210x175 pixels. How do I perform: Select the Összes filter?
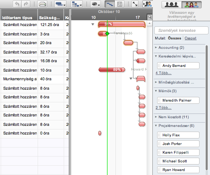[175, 38]
